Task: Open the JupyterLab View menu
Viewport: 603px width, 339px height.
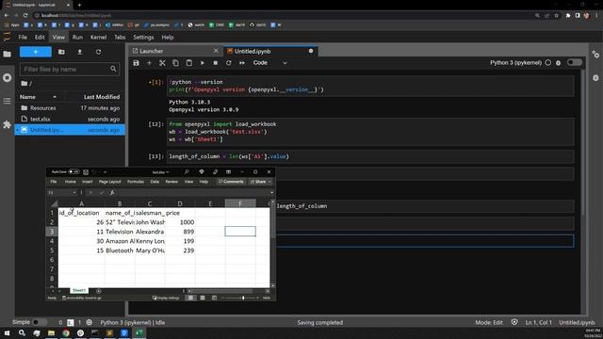Action: [58, 38]
